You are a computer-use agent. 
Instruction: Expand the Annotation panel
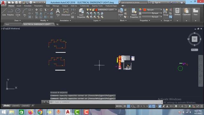(x=65, y=20)
